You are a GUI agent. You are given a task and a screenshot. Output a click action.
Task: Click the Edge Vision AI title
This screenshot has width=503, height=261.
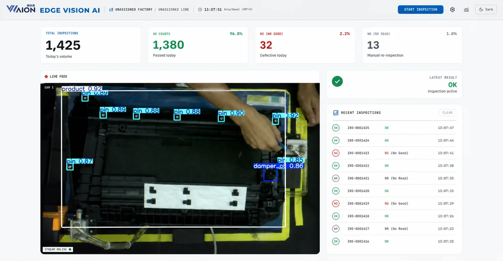[70, 10]
